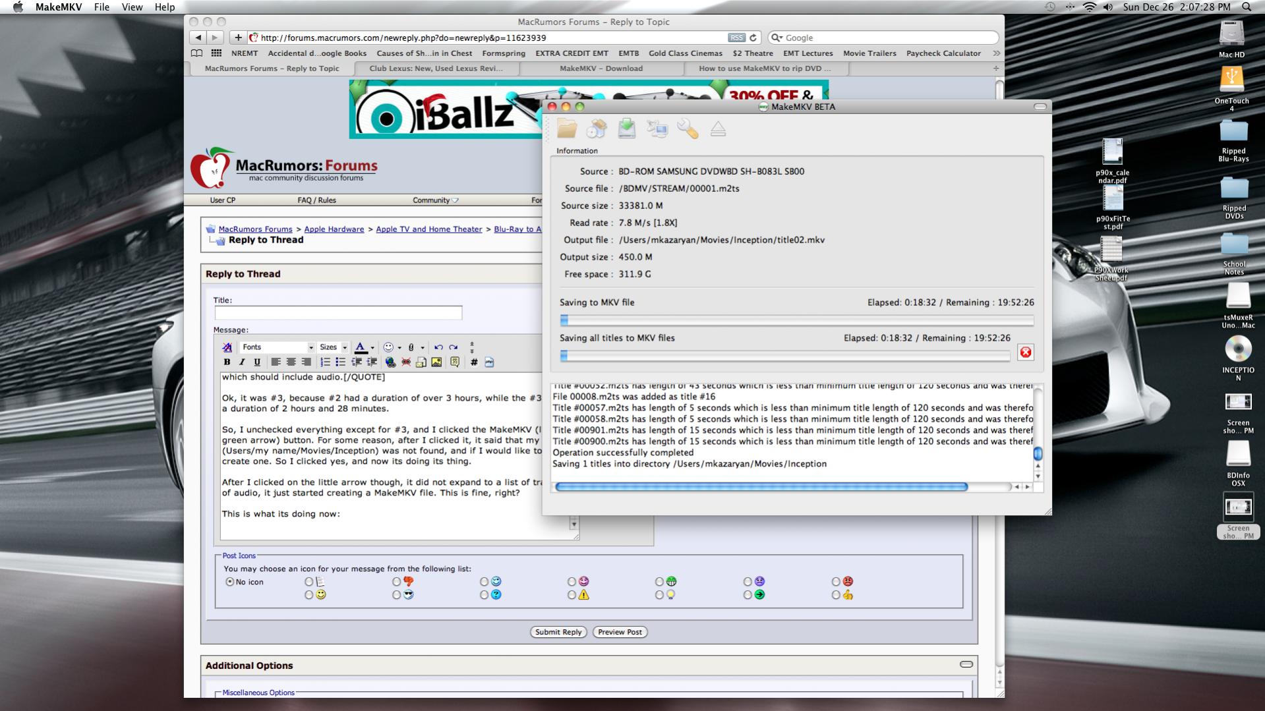Screen dimensions: 1265x711
Task: Click the Stream/backup icon in MakeMKV toolbar
Action: [657, 128]
